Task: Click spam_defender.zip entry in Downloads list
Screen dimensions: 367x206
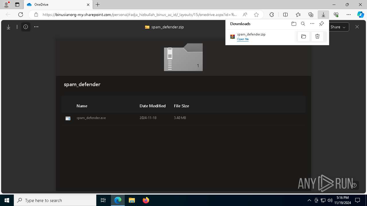Action: pos(251,34)
